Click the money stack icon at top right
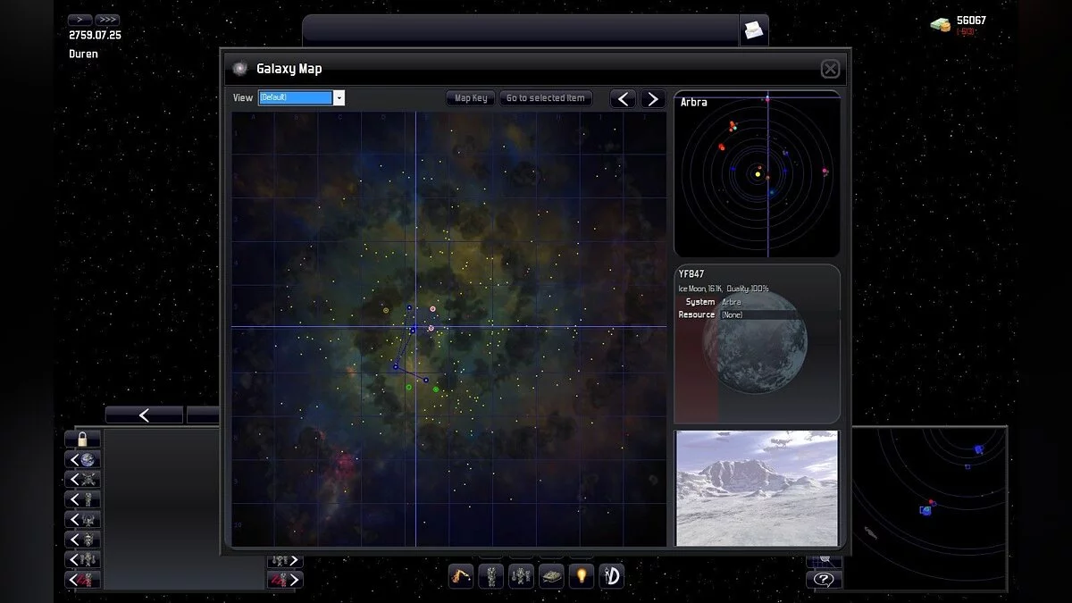Viewport: 1072px width, 603px height. [941, 25]
